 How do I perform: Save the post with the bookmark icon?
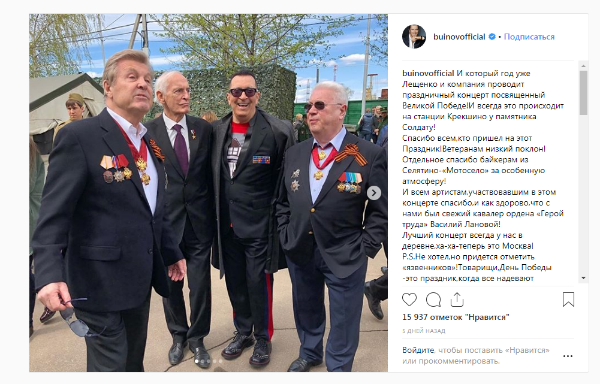568,300
